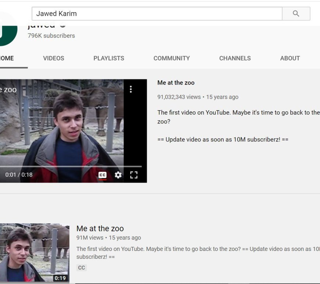Click the verified badge beside the channel name
320x284 pixels.
63,26
